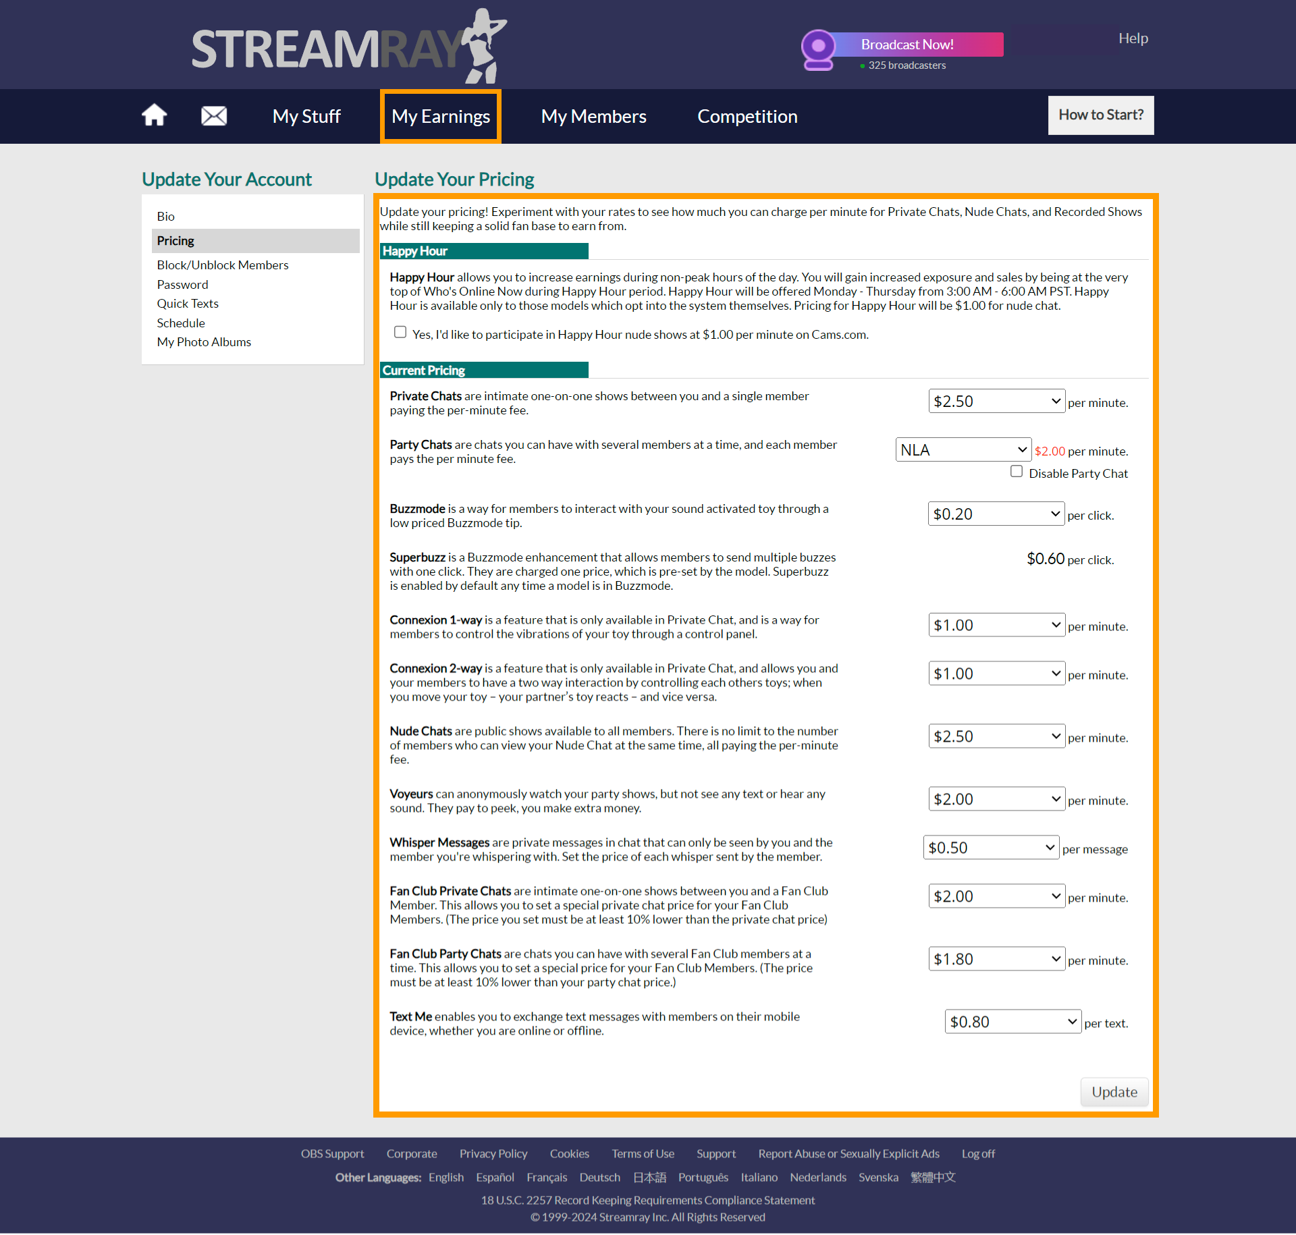Click the Log off footer link

point(978,1153)
